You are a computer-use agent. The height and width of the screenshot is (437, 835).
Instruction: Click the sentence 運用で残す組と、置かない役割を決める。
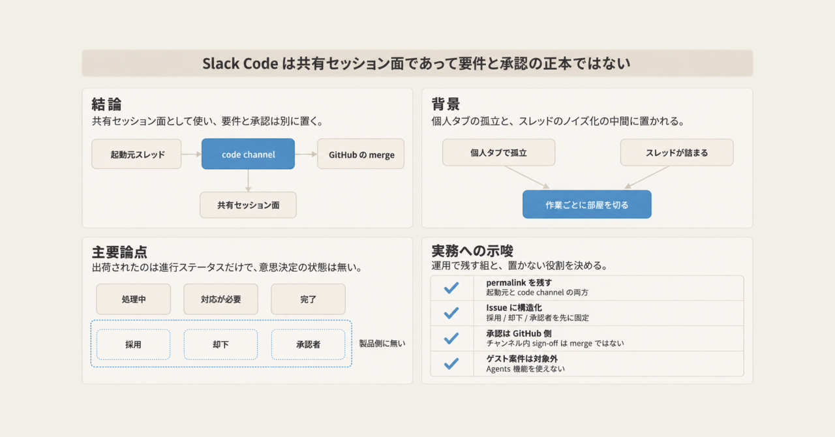pos(520,266)
